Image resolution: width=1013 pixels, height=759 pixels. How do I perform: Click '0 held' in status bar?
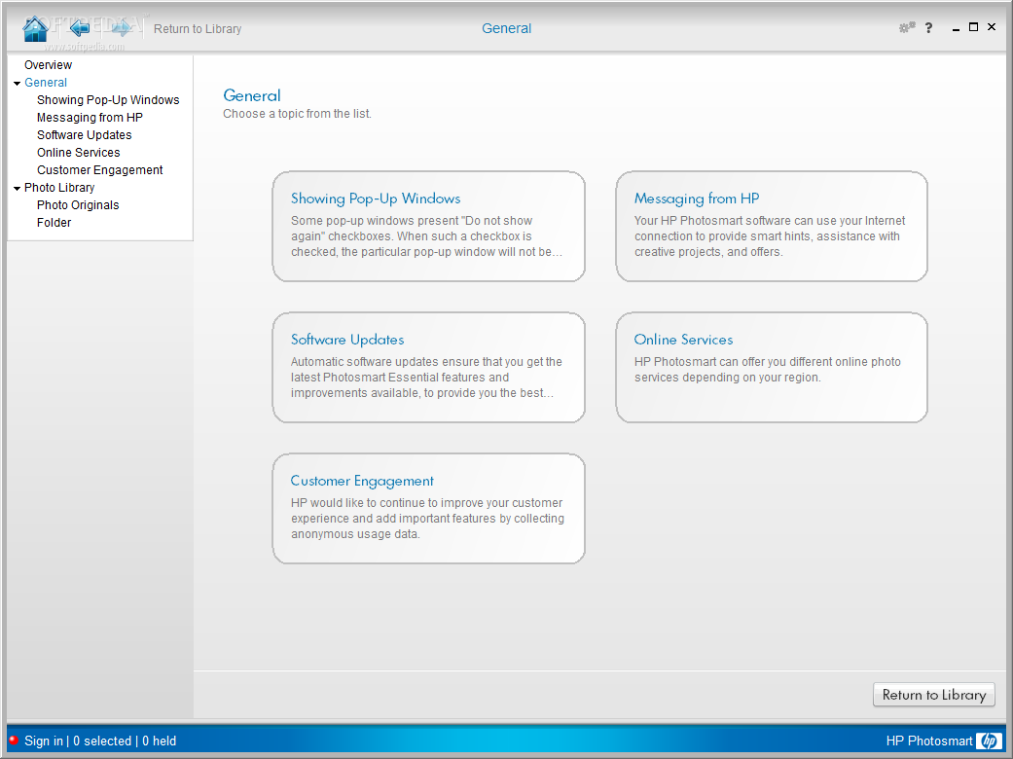(159, 741)
